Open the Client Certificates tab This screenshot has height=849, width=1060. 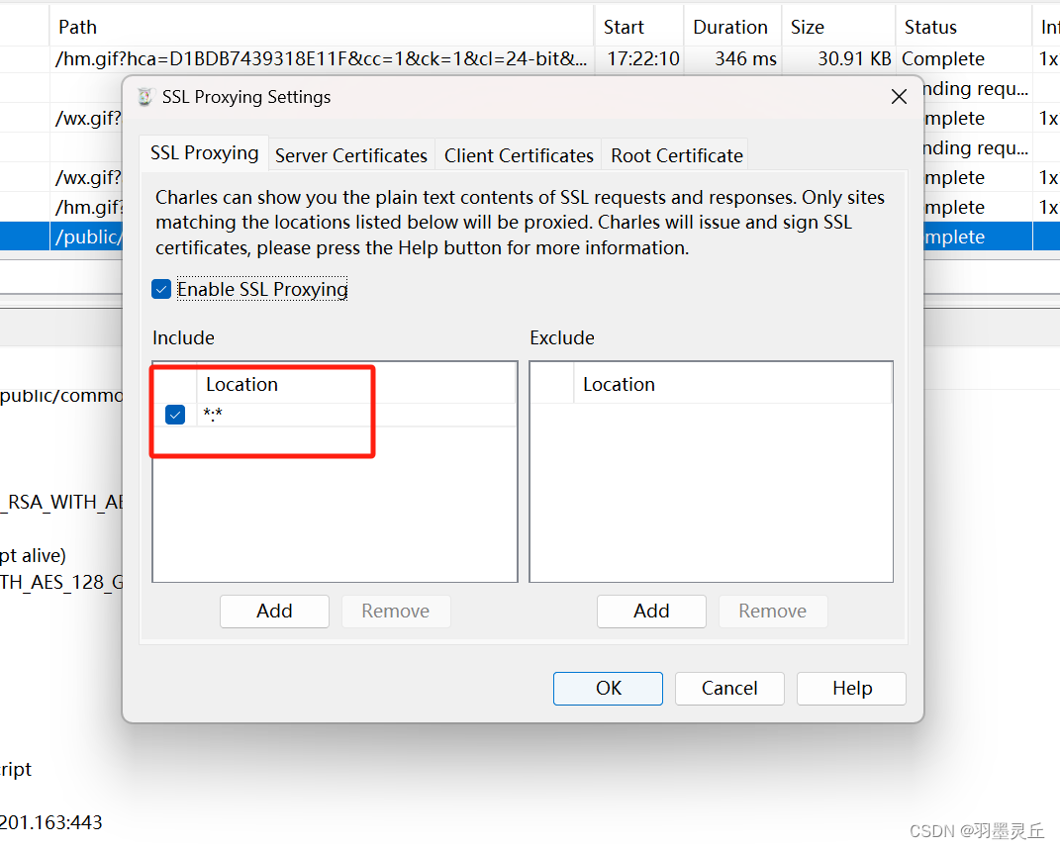[519, 155]
